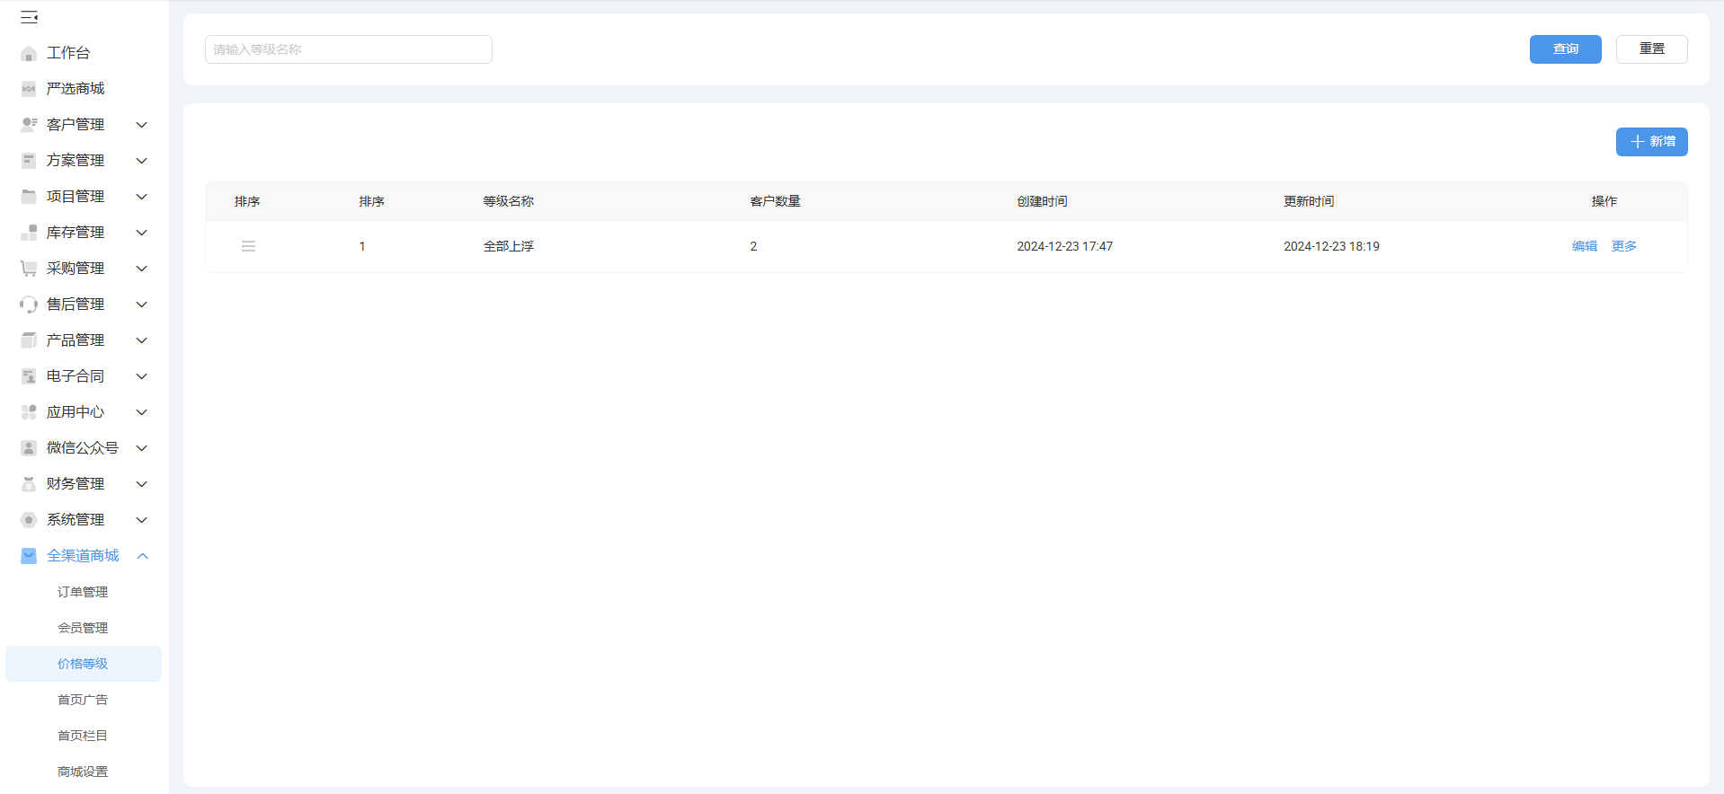The width and height of the screenshot is (1724, 794).
Task: Click the blue 查询 button
Action: click(x=1566, y=49)
